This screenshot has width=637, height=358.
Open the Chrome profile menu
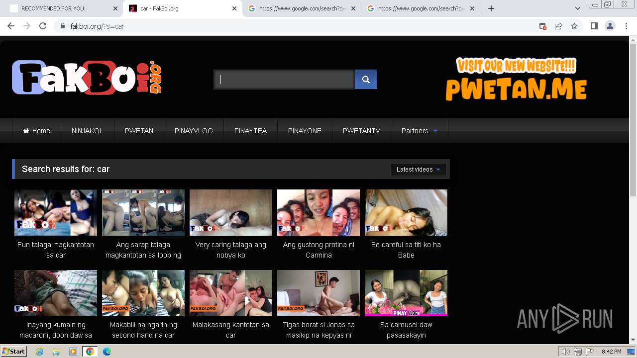[x=610, y=26]
